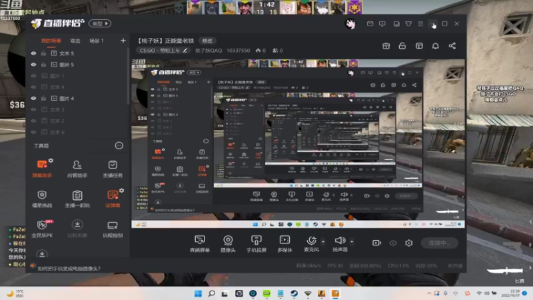Screen dimensions: 533x300
Task: Expand speaker options arrow
Action: pos(352,241)
